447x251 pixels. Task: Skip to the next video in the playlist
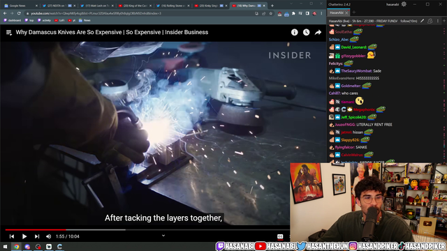[x=37, y=236]
